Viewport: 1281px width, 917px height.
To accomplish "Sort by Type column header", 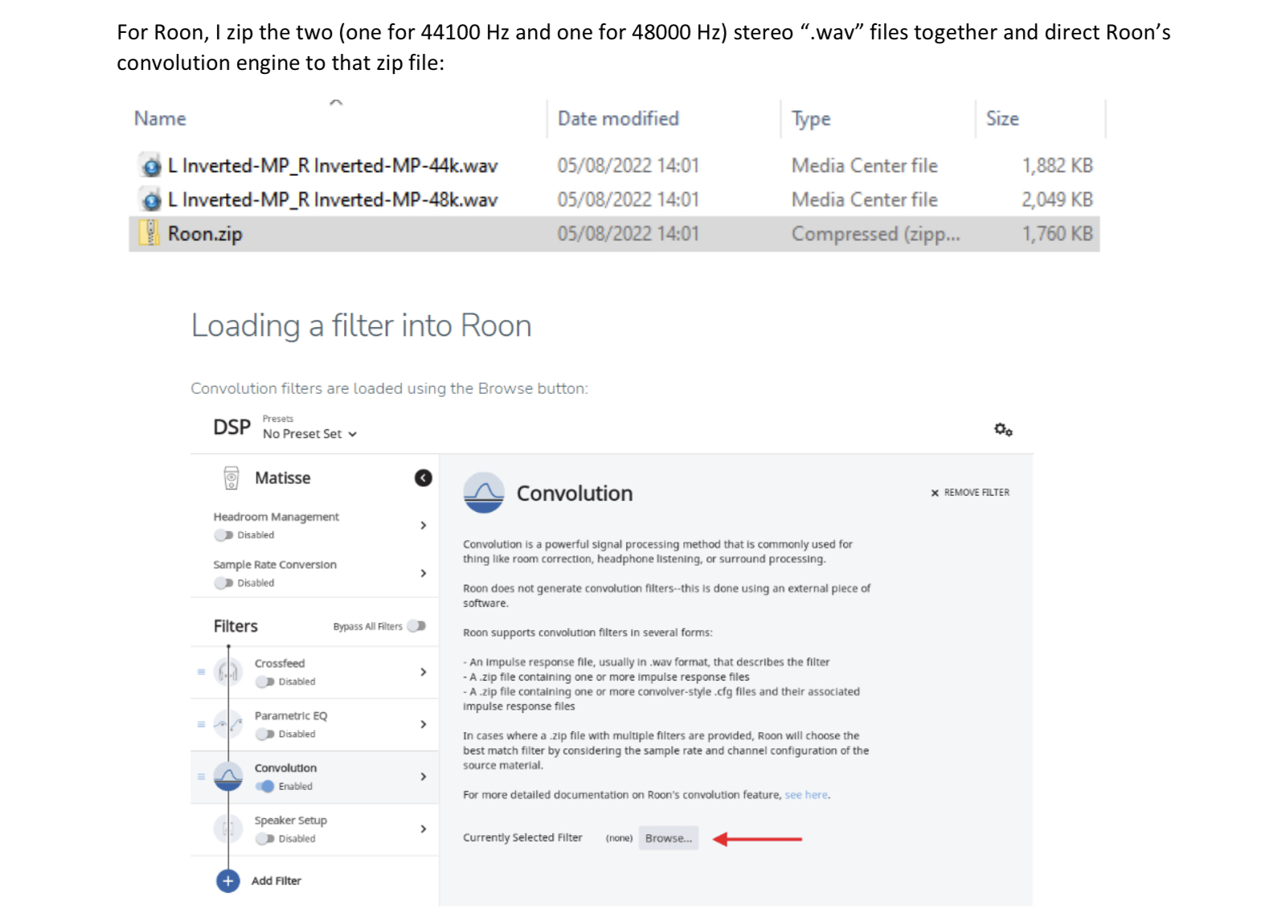I will click(x=811, y=120).
